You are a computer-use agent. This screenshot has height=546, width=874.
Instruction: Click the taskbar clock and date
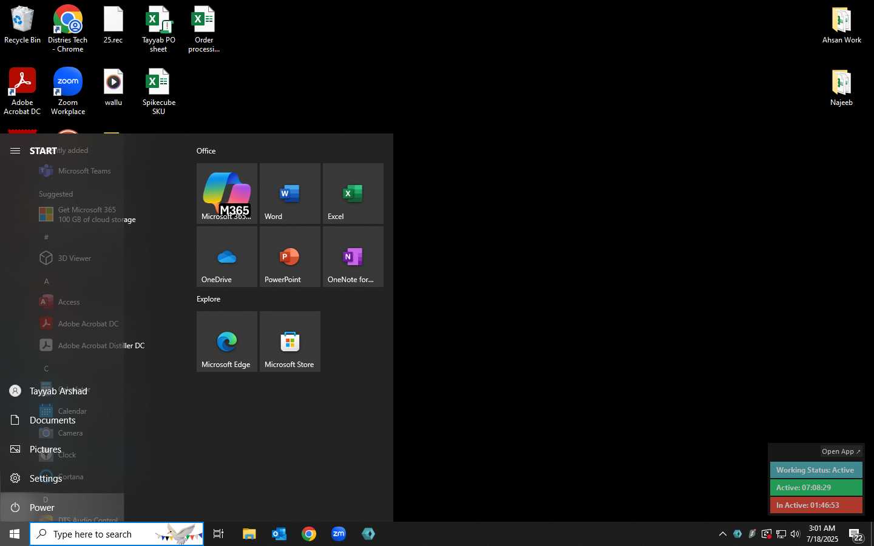click(822, 534)
